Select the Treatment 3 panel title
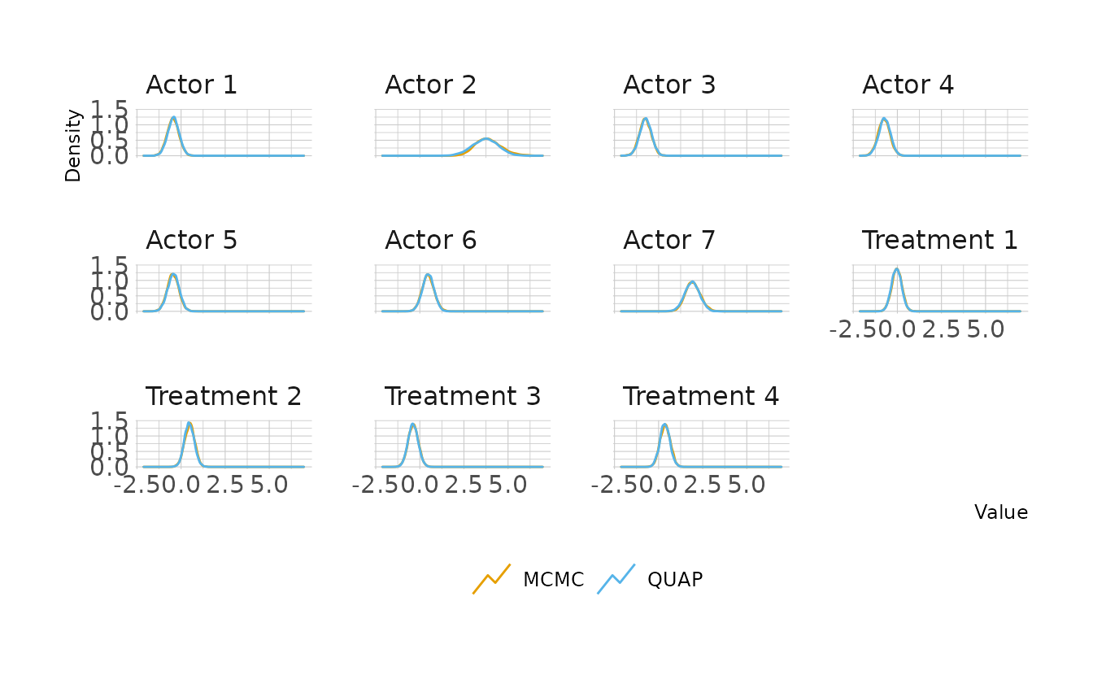1093x675 pixels. 462,397
